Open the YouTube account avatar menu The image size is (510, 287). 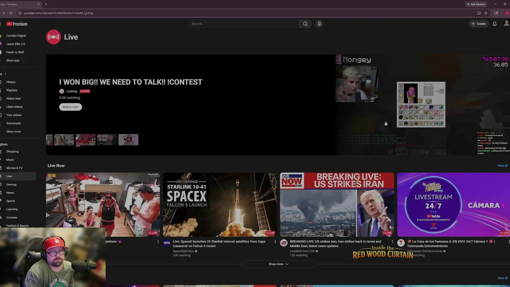pos(506,24)
